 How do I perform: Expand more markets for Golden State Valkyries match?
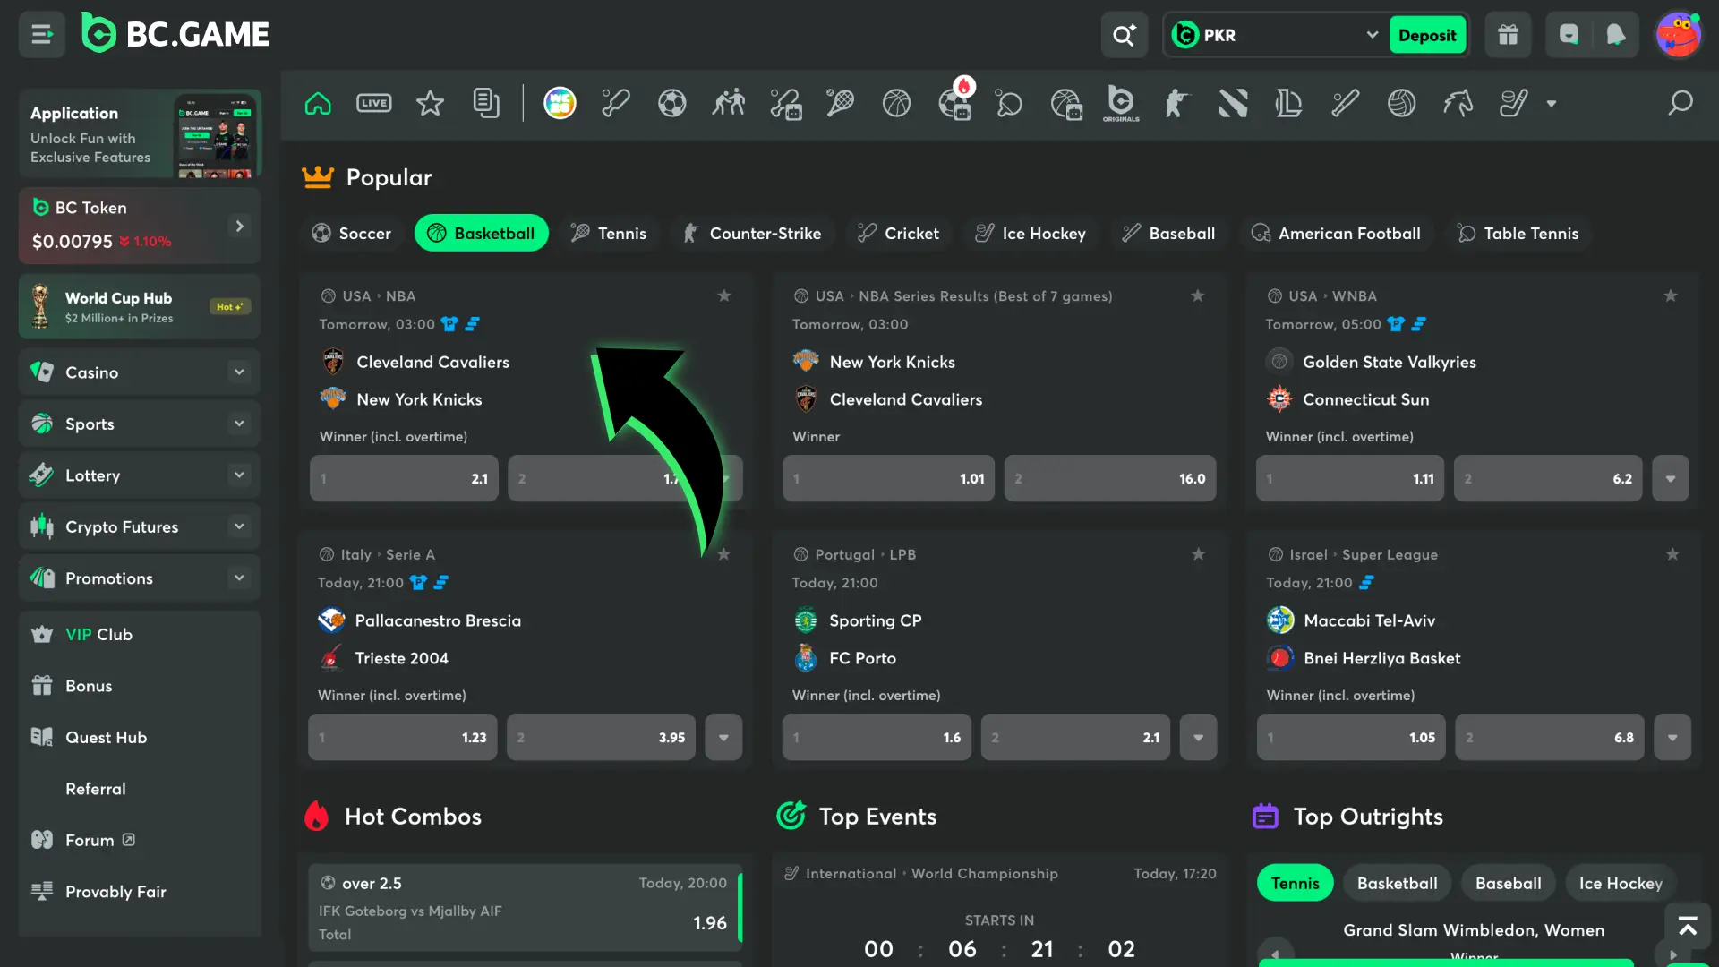click(x=1671, y=478)
